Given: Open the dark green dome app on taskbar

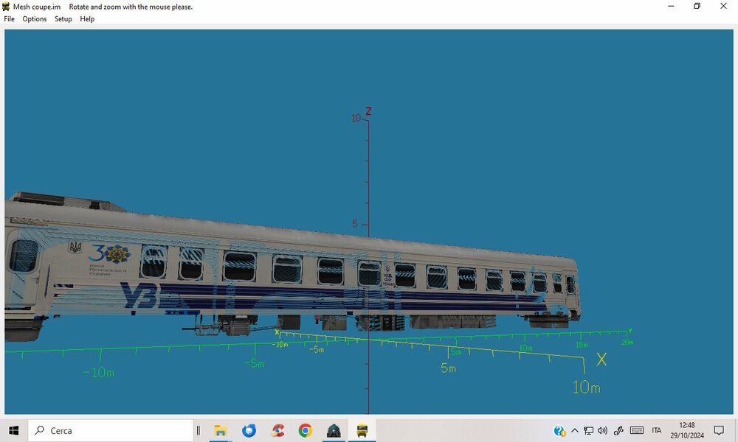Looking at the screenshot, I should coord(334,430).
